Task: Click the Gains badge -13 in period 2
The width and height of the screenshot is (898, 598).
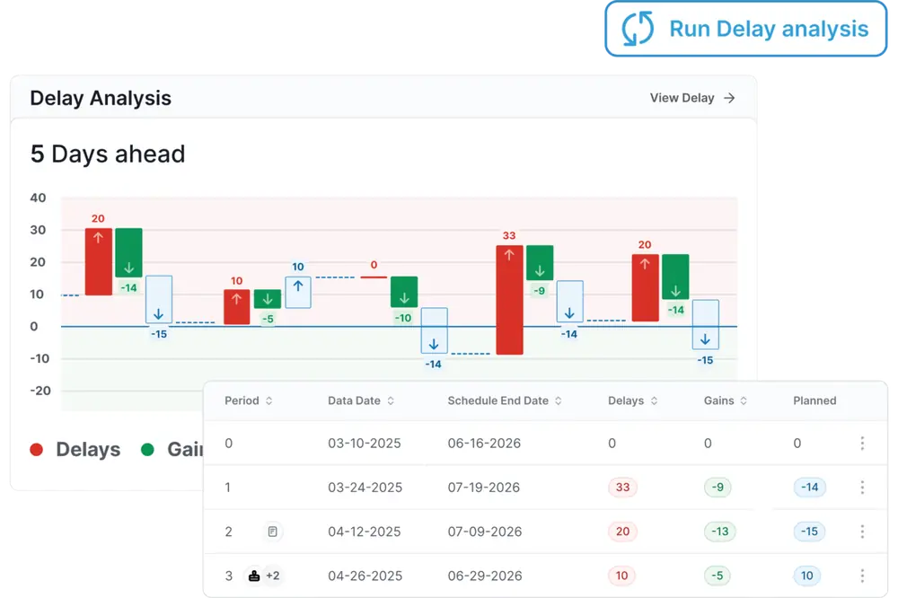Action: tap(720, 532)
